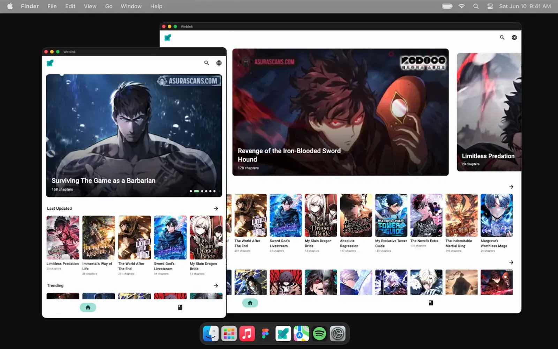Screen dimensions: 558x349
Task: Click Webink logo in front window
Action: click(x=50, y=63)
